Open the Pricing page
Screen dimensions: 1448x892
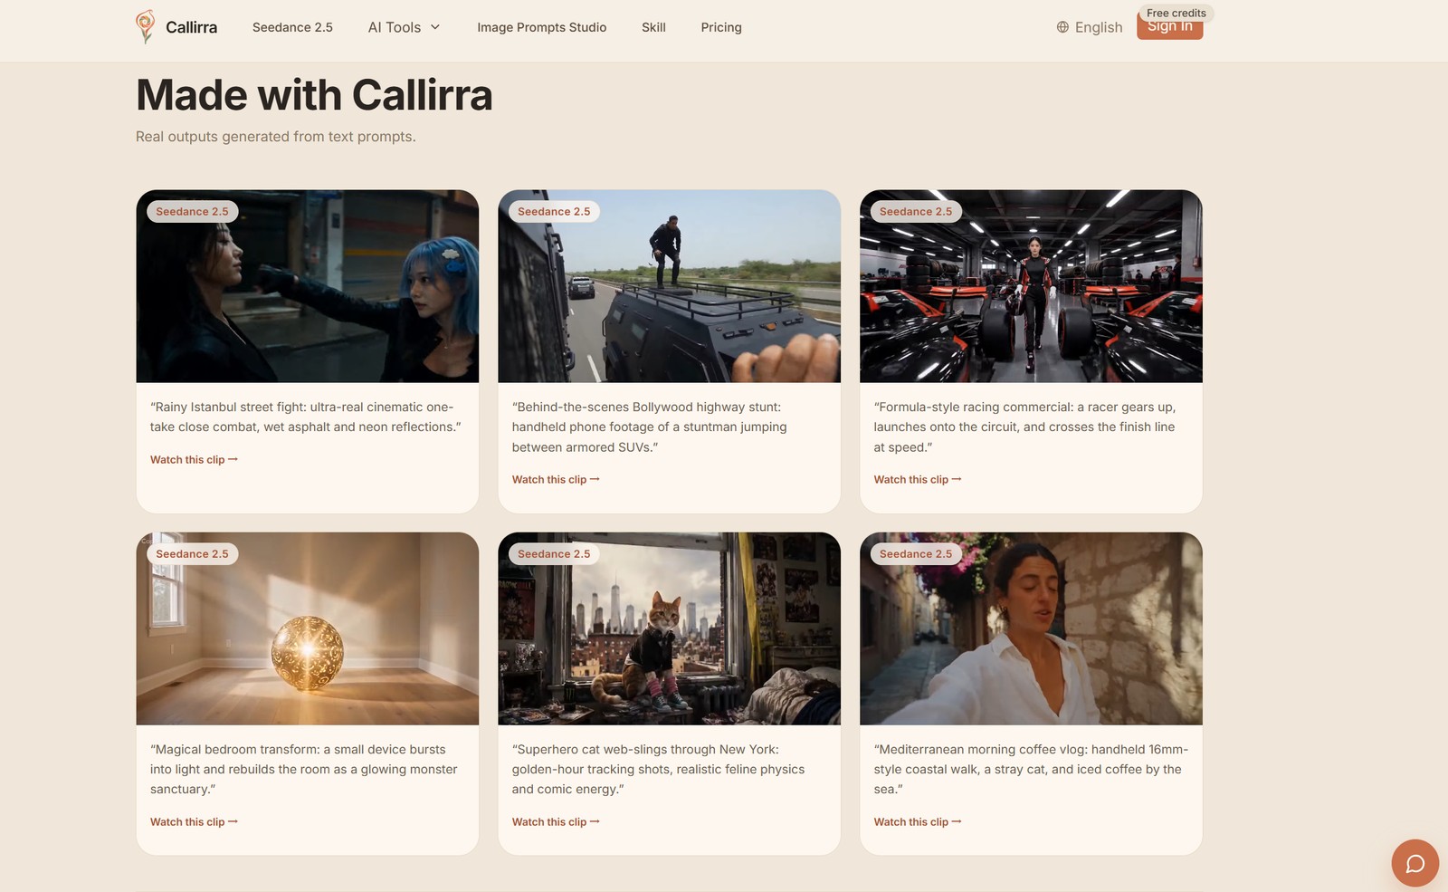721,27
